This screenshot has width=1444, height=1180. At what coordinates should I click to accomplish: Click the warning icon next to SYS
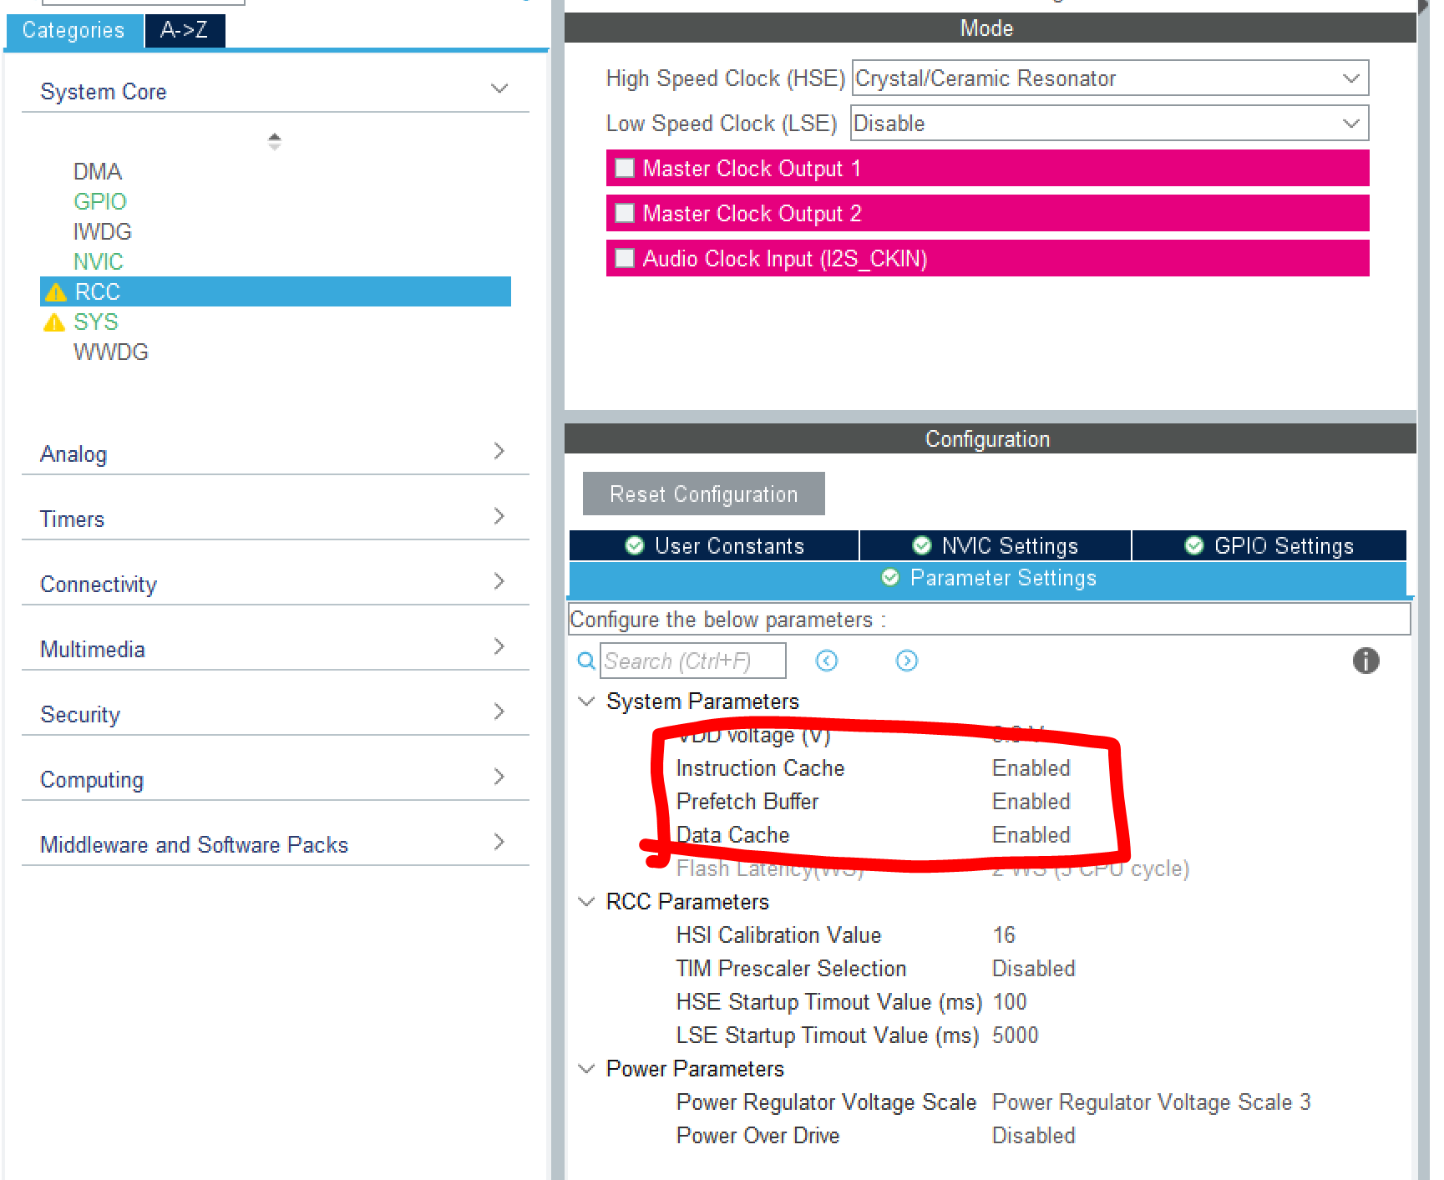53,322
